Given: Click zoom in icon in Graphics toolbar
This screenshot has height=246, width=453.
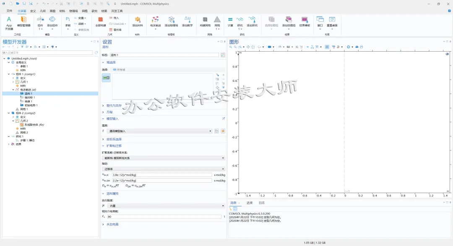Looking at the screenshot, I should click(231, 47).
